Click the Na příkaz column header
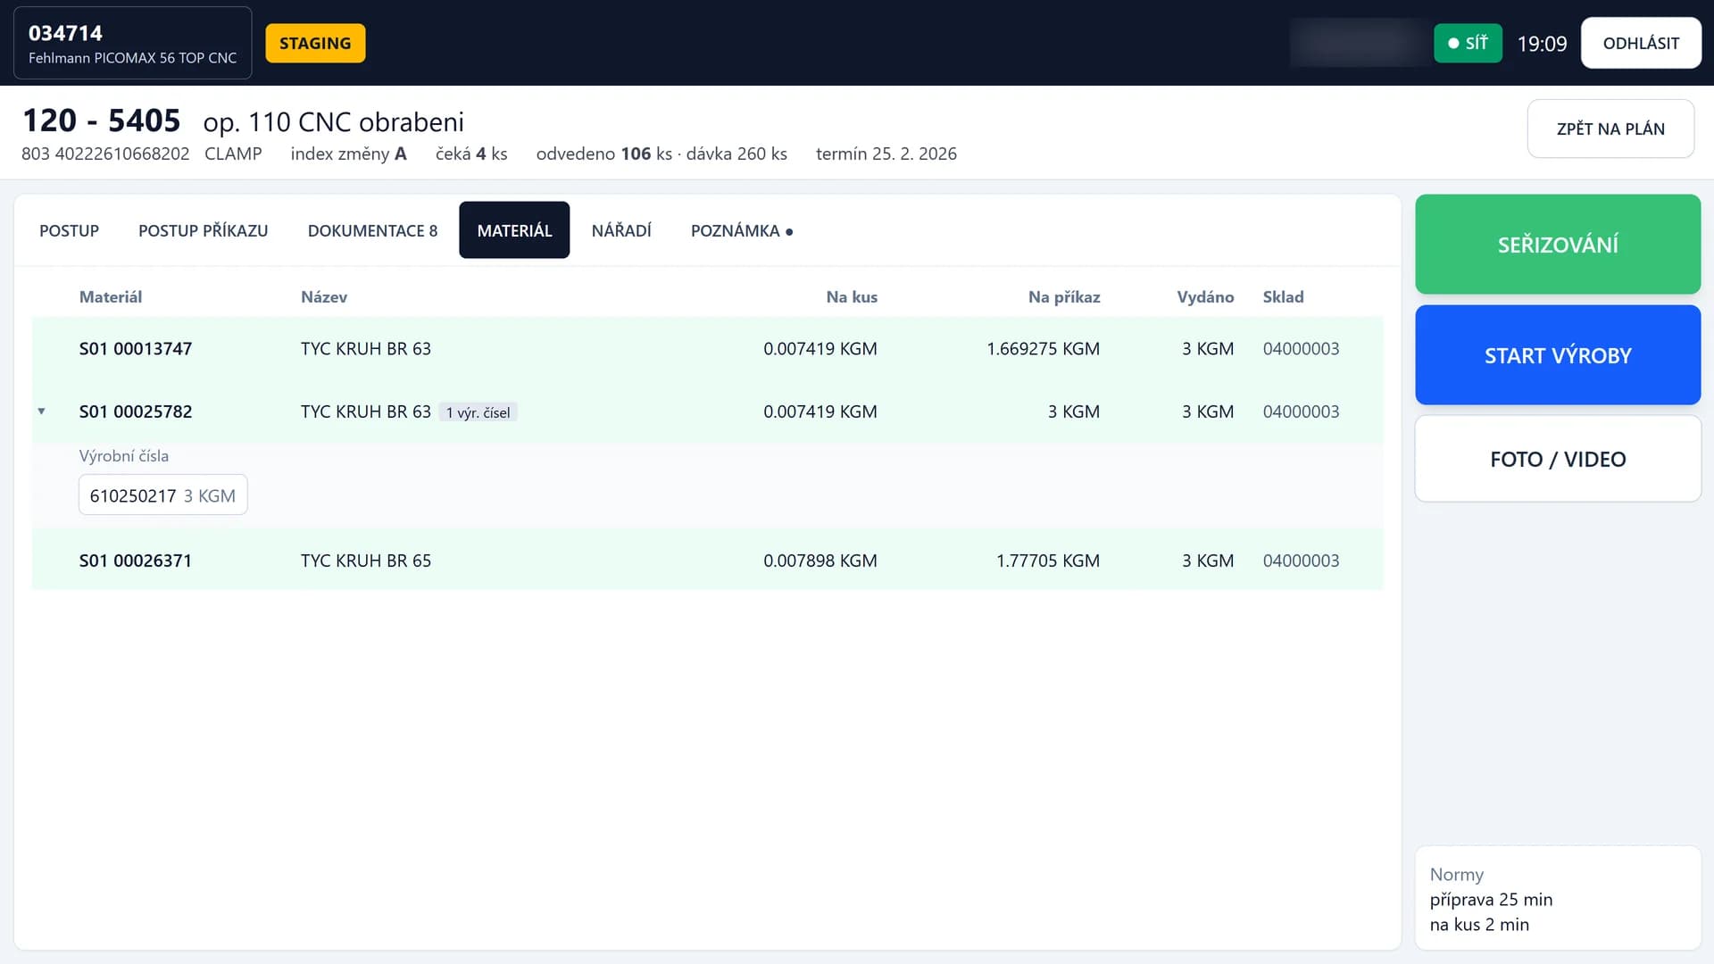1714x964 pixels. click(x=1064, y=297)
